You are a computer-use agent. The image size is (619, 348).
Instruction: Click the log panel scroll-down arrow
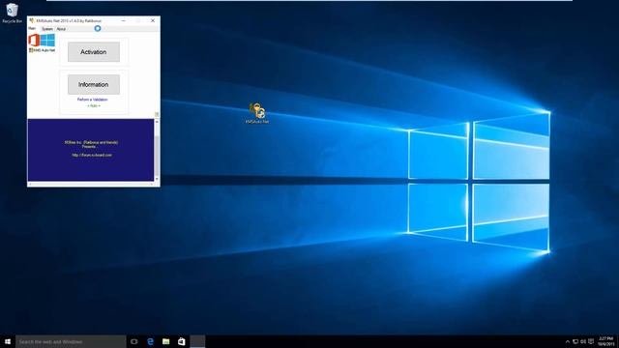click(x=157, y=179)
